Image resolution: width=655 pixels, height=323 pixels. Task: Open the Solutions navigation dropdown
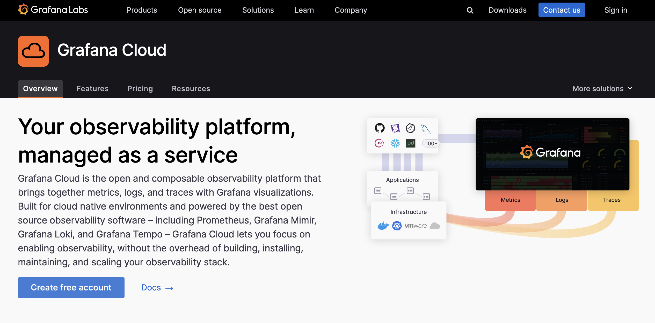[258, 10]
